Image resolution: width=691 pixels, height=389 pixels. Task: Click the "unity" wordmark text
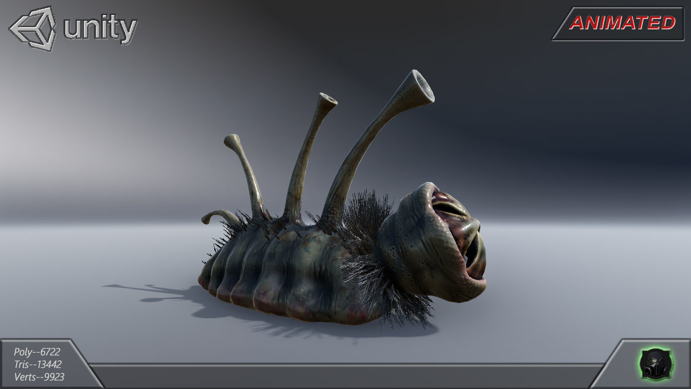point(100,29)
